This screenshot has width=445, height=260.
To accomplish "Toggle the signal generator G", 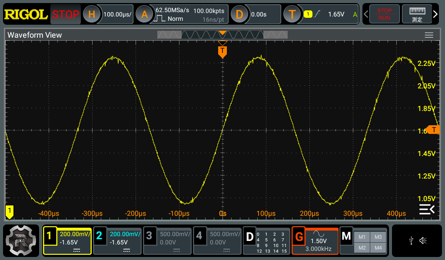I will (x=299, y=237).
